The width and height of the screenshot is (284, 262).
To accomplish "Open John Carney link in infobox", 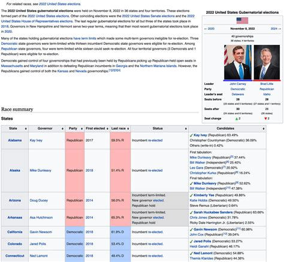I will (238, 84).
